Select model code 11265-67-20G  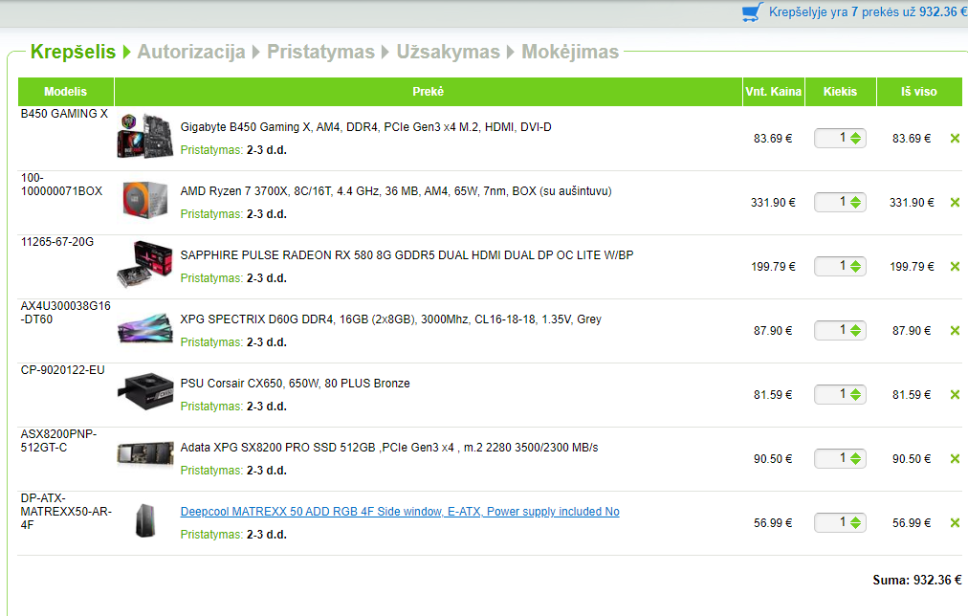click(x=57, y=242)
